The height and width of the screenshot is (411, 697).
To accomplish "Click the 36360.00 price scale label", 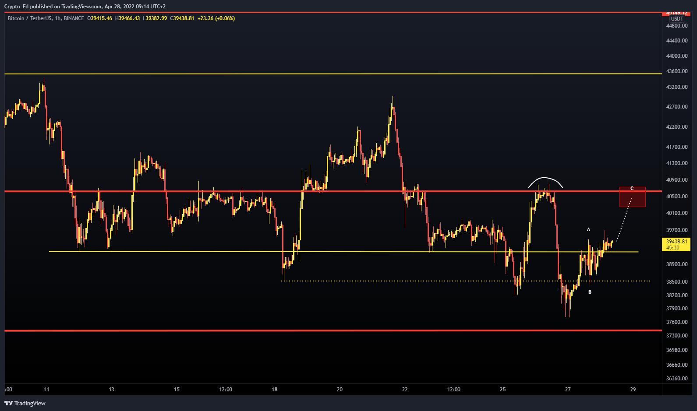I will 676,379.
